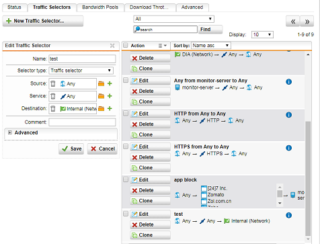
Task: Check the test row checkbox
Action: tap(126, 214)
